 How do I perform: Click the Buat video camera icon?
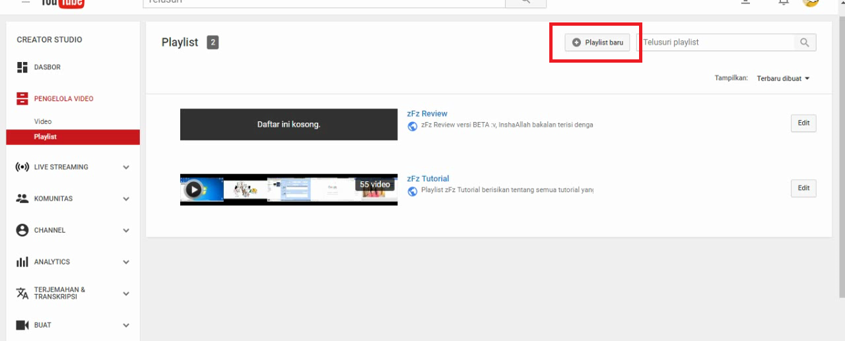22,325
